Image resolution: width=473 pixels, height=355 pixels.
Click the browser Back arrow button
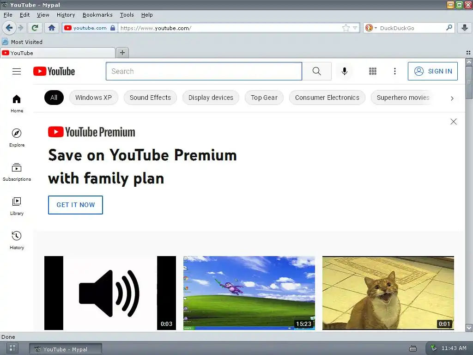(x=9, y=28)
